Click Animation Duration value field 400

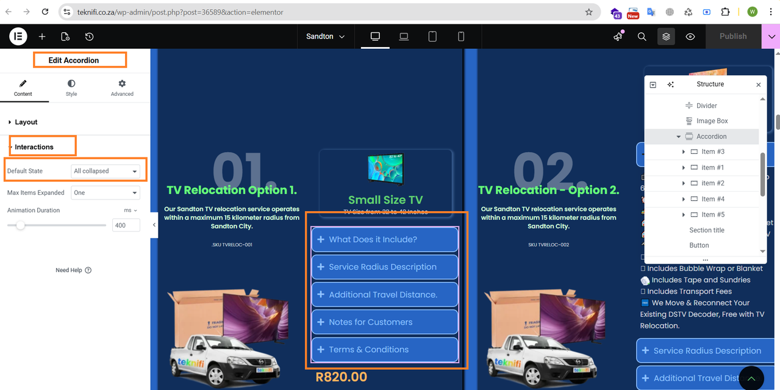tap(126, 225)
